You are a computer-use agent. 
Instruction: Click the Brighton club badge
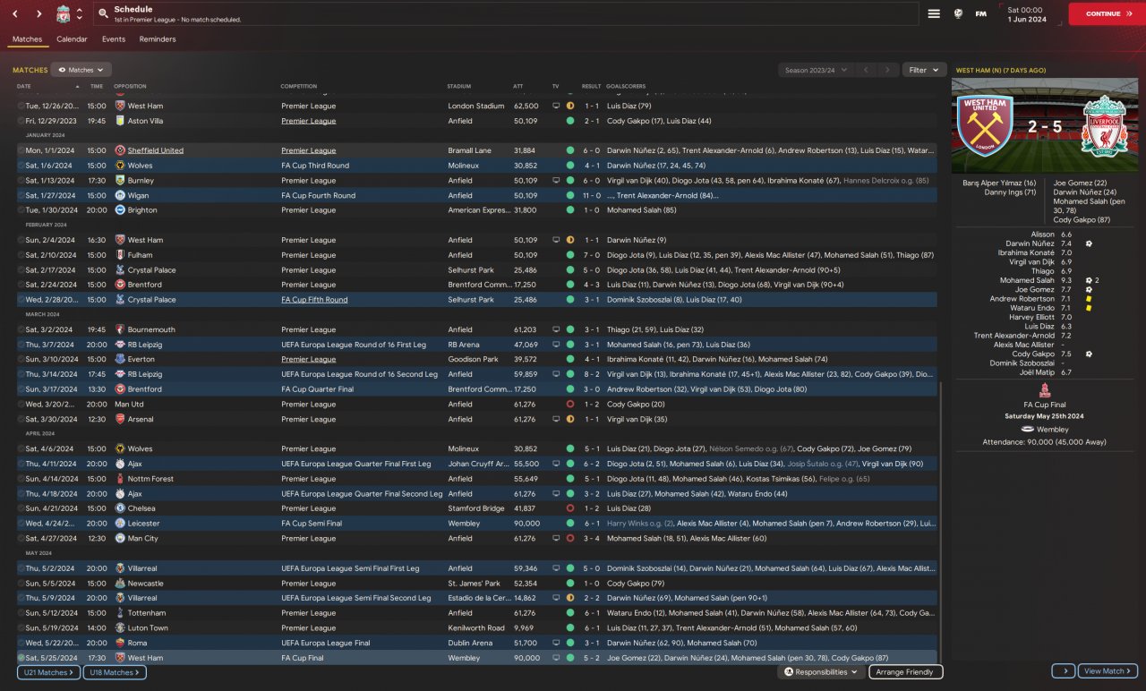pyautogui.click(x=120, y=210)
